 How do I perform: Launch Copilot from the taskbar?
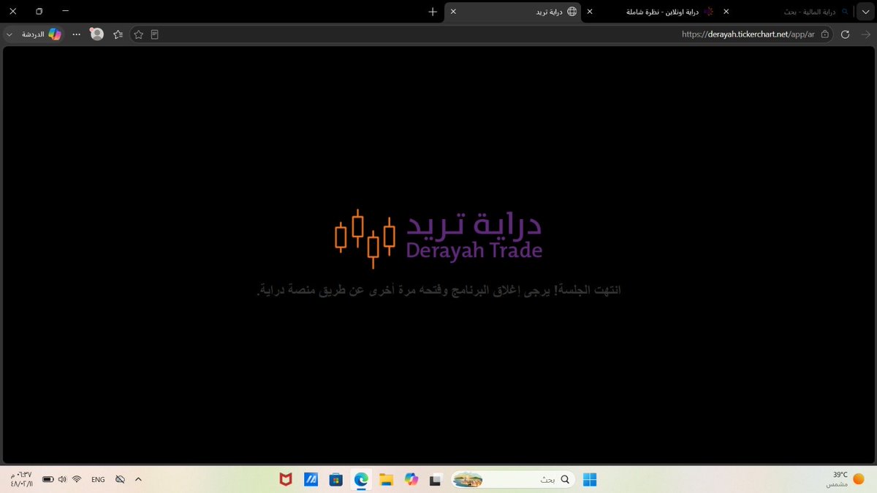pos(411,480)
